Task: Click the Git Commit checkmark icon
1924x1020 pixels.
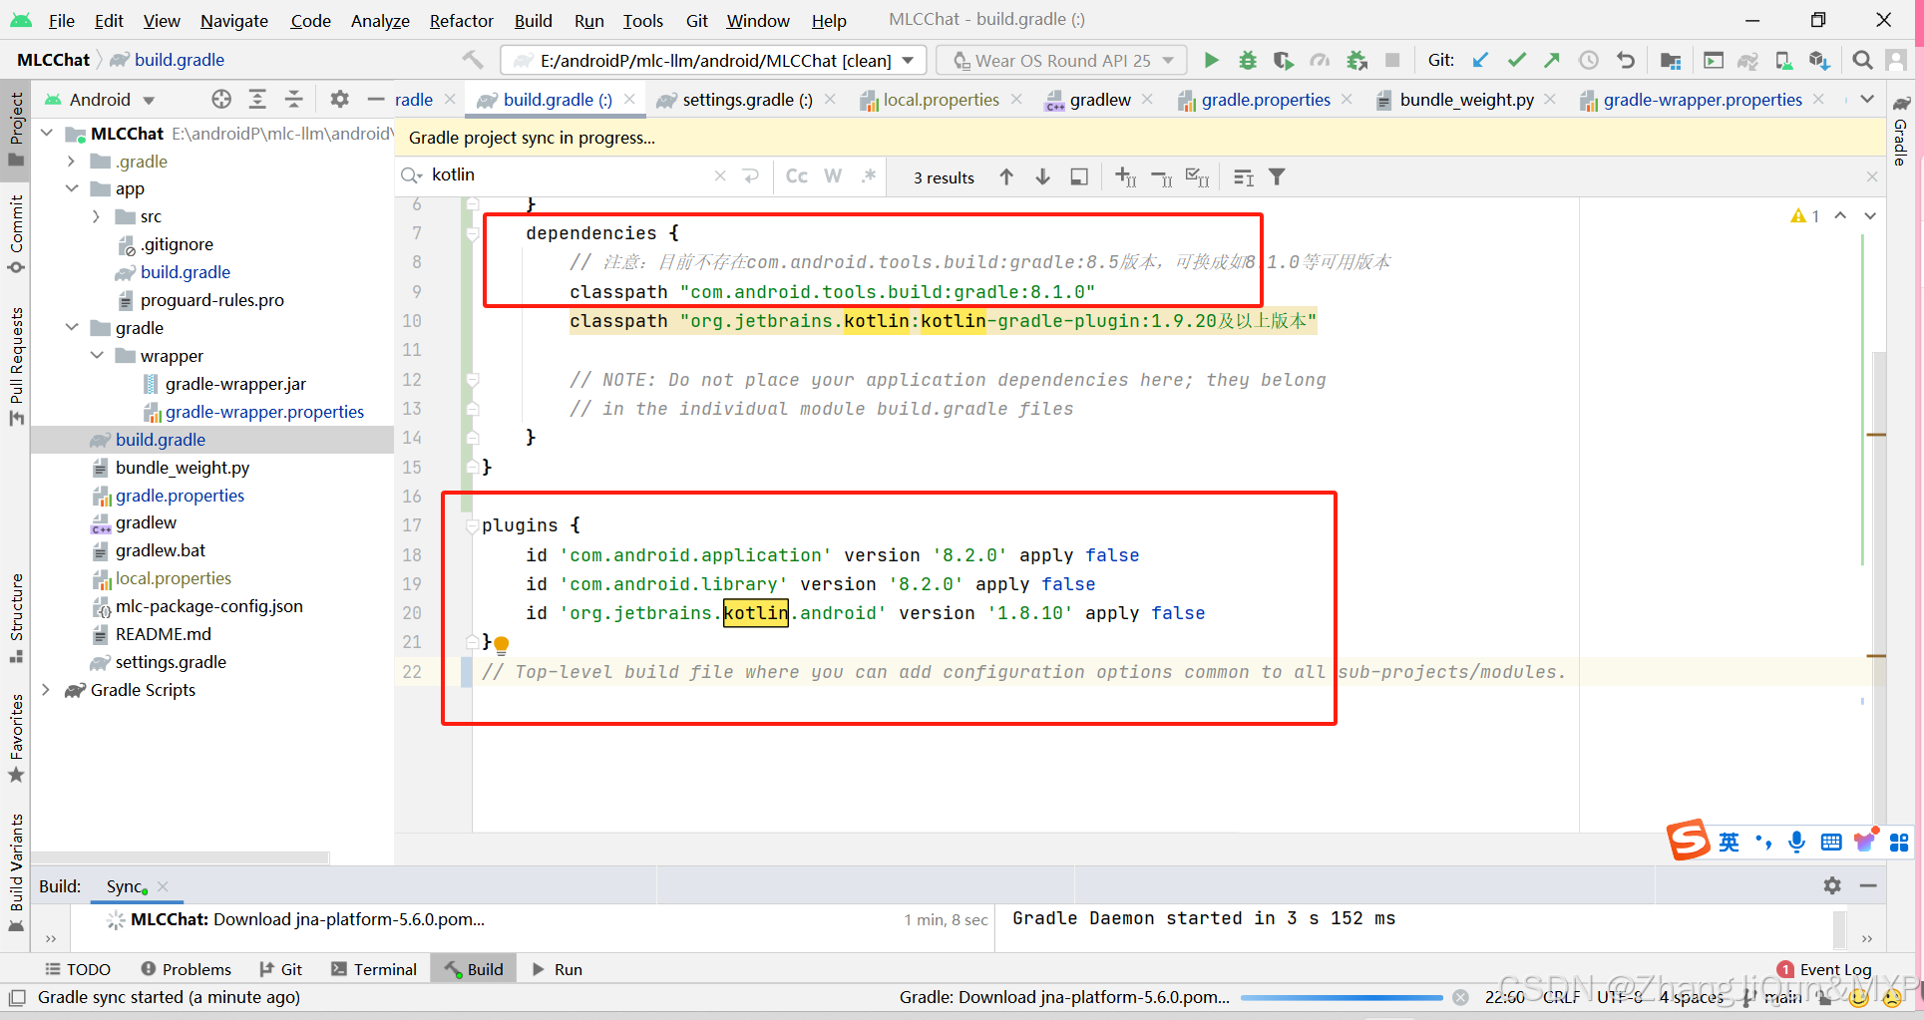Action: coord(1516,60)
